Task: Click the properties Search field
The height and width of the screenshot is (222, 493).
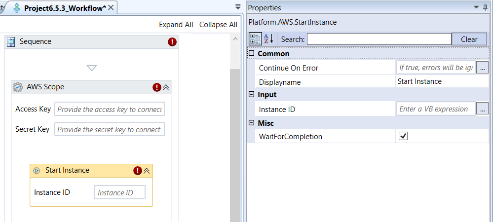Action: coord(379,39)
